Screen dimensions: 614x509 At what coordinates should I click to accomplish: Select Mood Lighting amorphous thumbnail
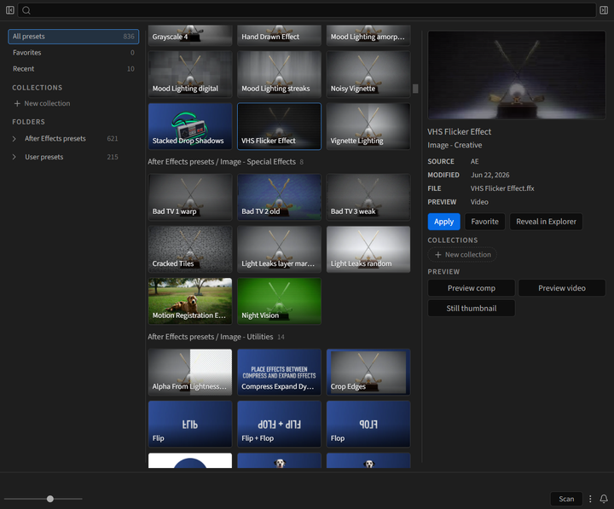click(x=368, y=35)
